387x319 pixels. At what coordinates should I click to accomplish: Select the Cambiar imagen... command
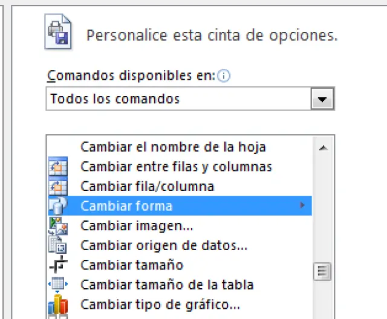click(137, 225)
